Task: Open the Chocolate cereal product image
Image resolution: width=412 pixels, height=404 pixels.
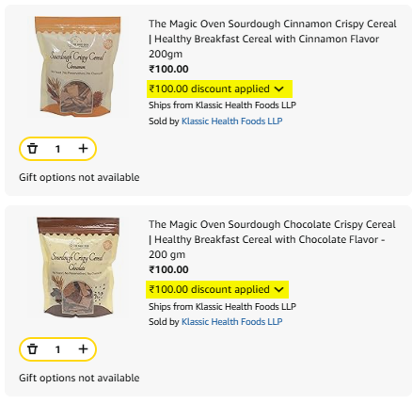Action: point(78,267)
